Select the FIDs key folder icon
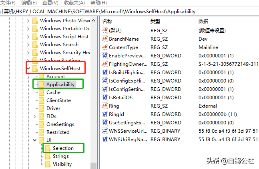Screen dimensions: 259x169 point(41,116)
